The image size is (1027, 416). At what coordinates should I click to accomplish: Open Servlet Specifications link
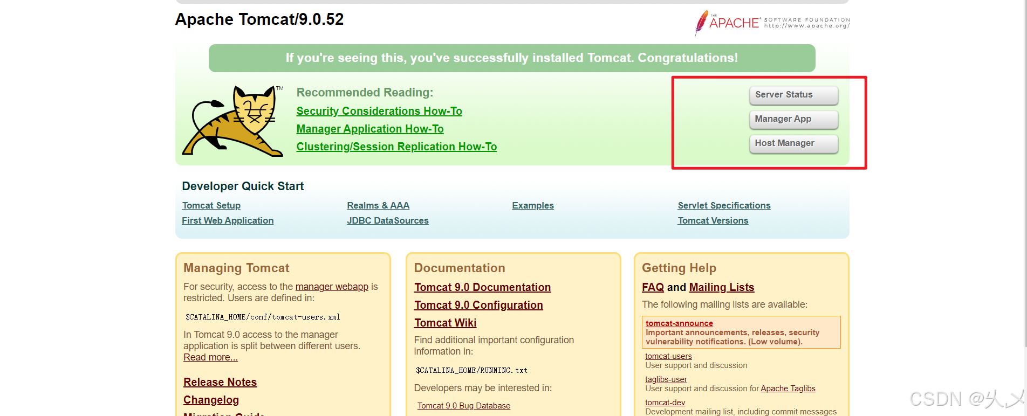pos(724,205)
